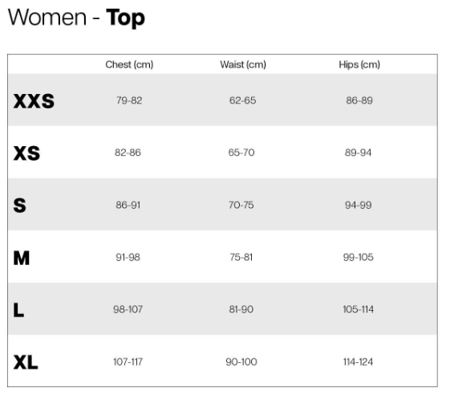This screenshot has width=450, height=400.
Task: Click the 62-65 waist value for XXS
Action: [242, 100]
